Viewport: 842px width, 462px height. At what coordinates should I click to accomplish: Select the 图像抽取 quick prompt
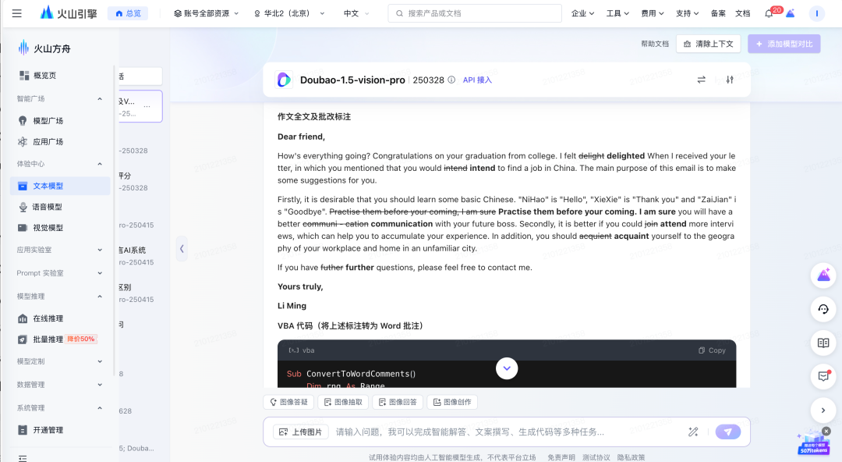[x=343, y=403]
